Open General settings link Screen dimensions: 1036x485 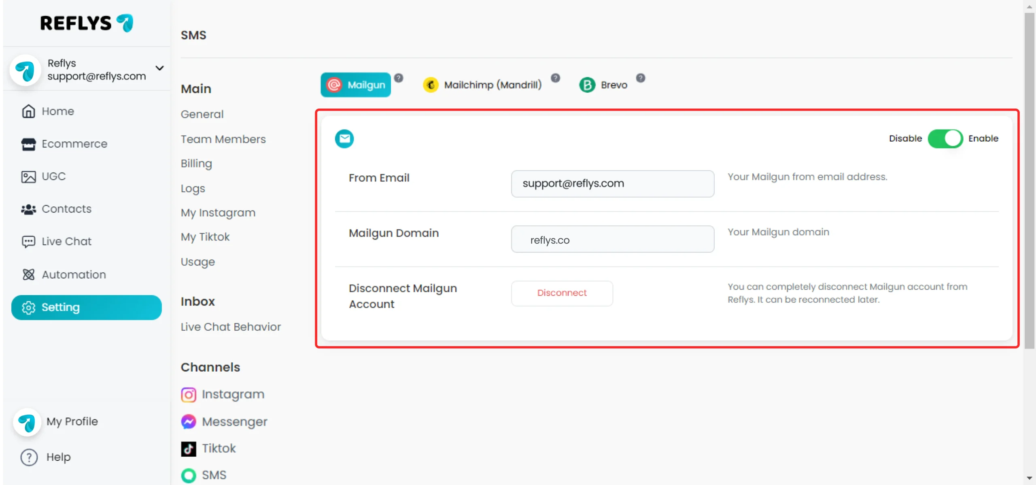coord(202,114)
